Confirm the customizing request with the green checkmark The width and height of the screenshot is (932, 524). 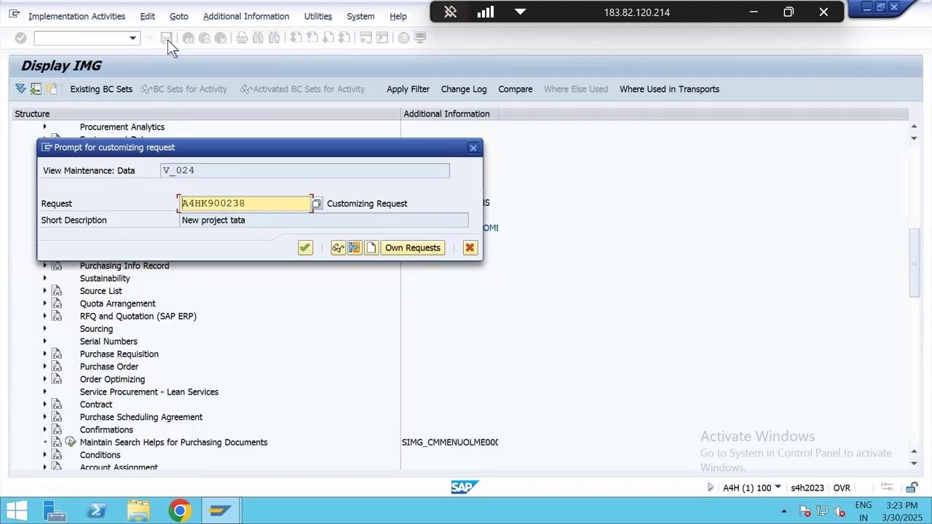(x=305, y=248)
